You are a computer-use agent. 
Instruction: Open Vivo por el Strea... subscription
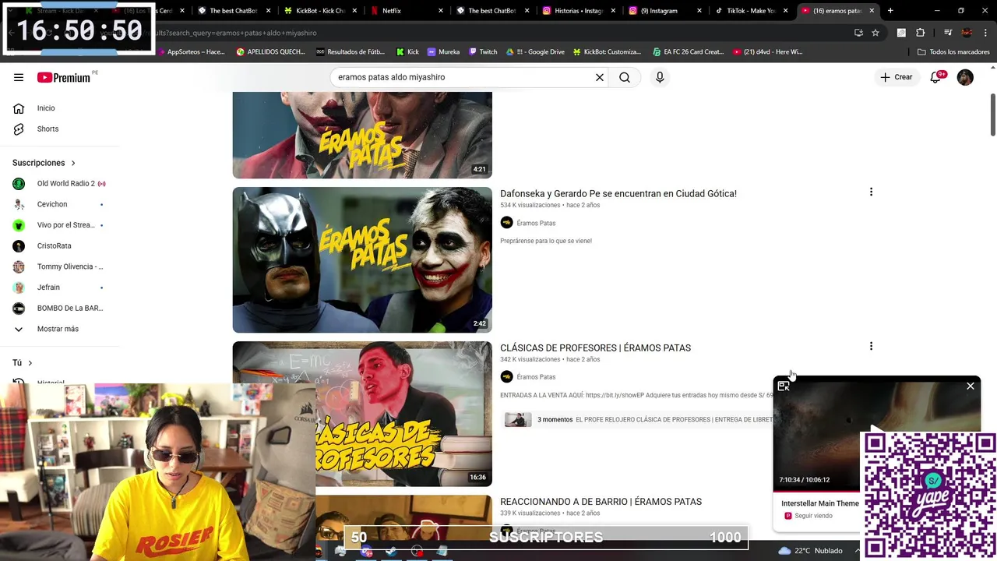(x=60, y=225)
